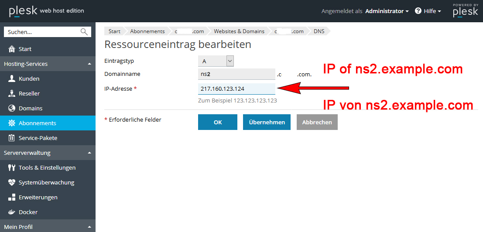Image resolution: width=483 pixels, height=232 pixels.
Task: Collapse the Serververwaltung section
Action: (x=89, y=153)
